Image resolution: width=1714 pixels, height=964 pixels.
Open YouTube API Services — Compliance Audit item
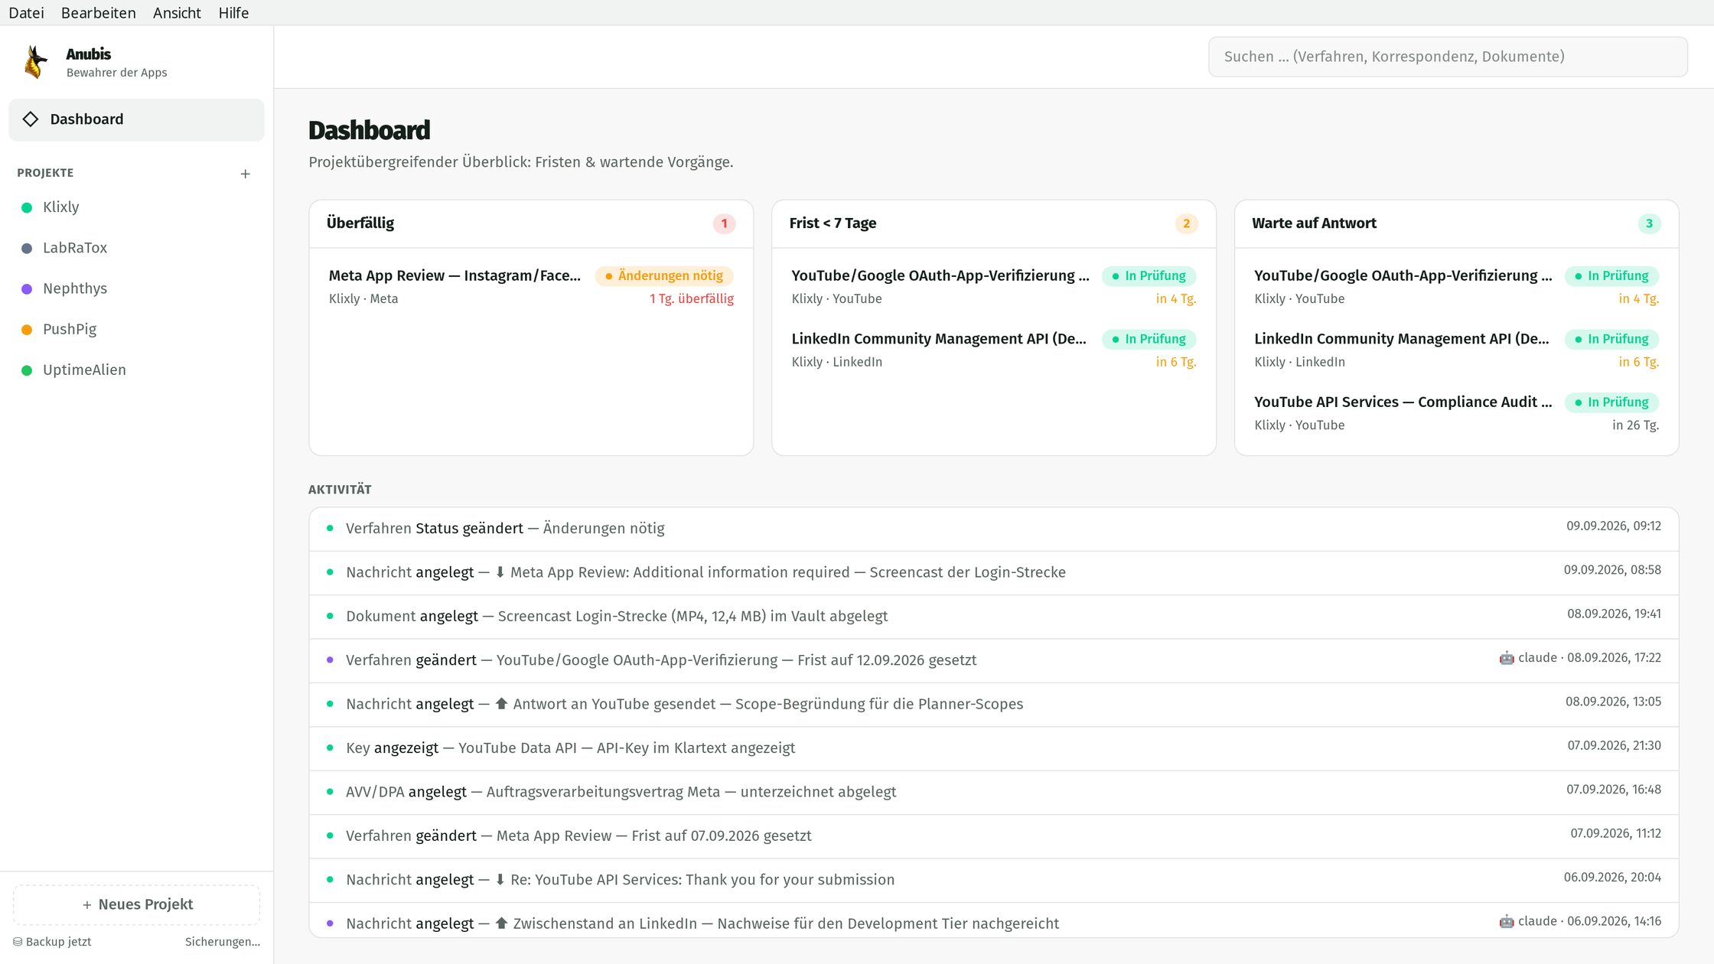coord(1456,413)
